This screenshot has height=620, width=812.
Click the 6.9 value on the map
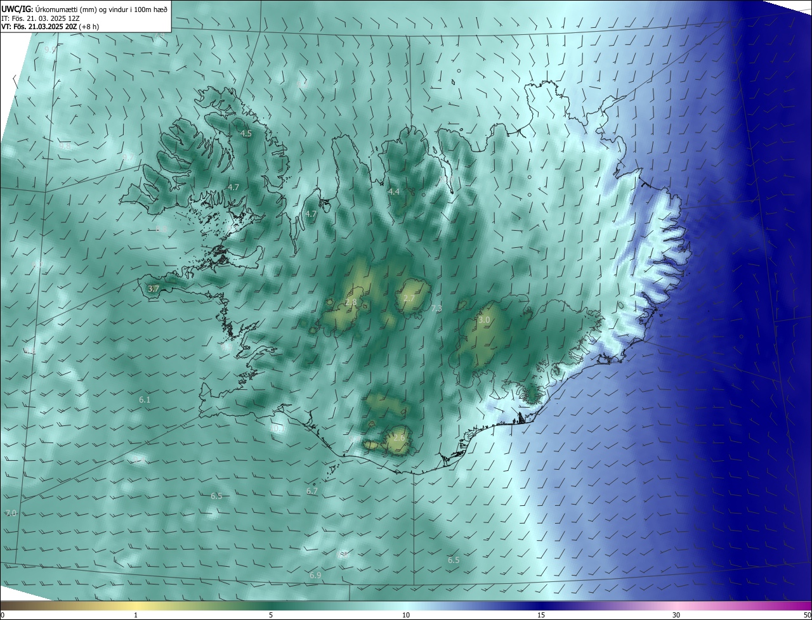coord(315,575)
